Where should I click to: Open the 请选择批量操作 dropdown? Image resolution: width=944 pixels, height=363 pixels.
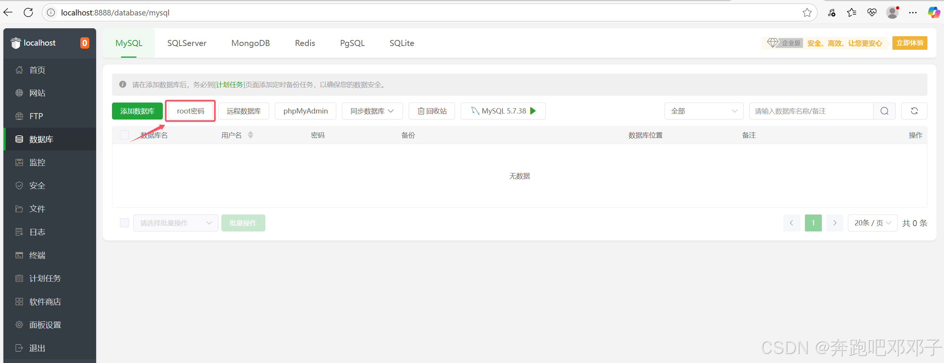coord(176,223)
